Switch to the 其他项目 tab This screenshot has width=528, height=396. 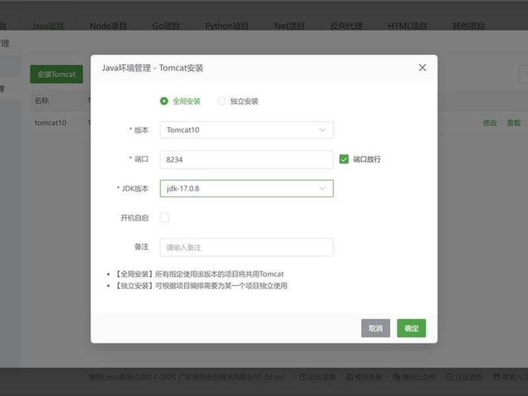click(x=469, y=26)
